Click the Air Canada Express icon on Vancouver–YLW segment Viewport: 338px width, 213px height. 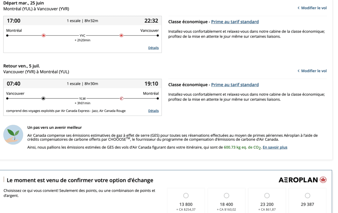[x=44, y=98]
